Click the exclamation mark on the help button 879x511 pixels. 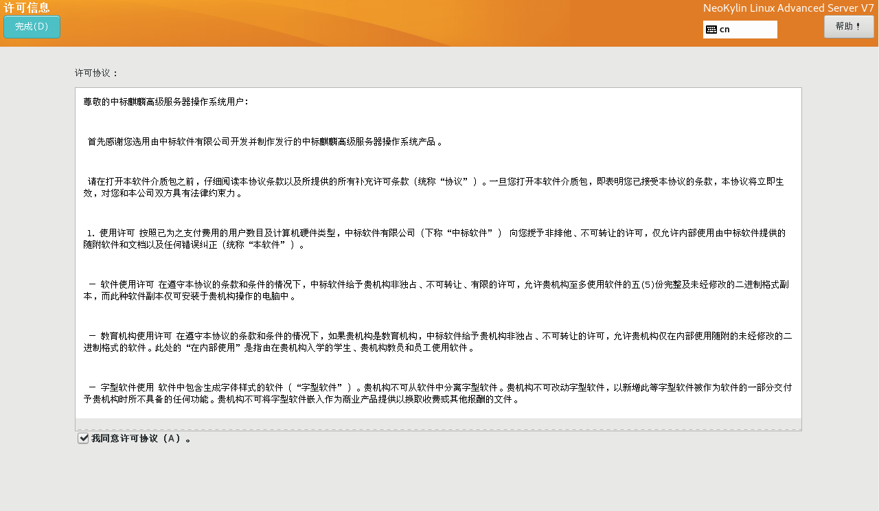click(858, 27)
